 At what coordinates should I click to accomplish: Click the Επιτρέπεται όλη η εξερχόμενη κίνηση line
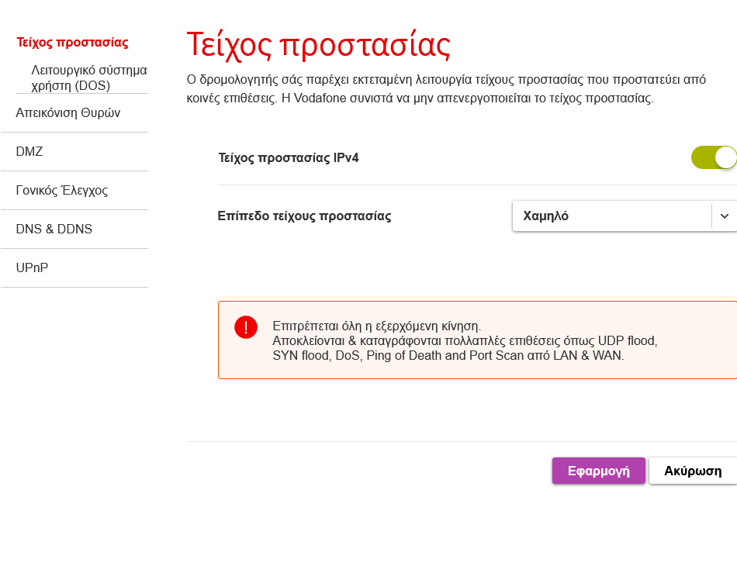(x=376, y=326)
